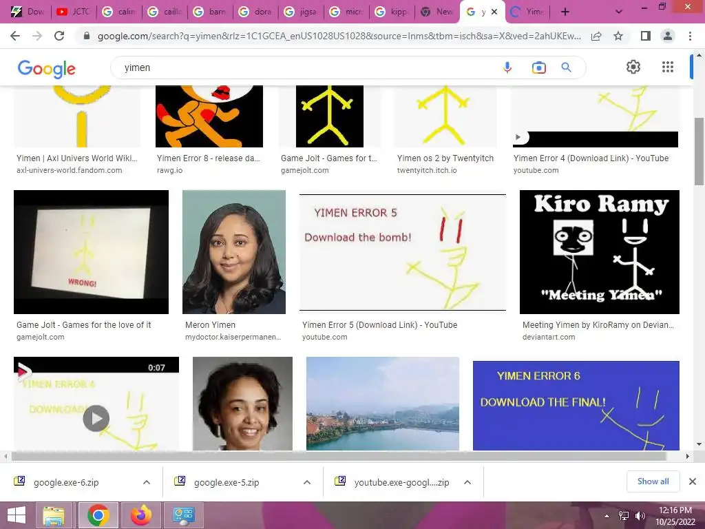Play the Yimen Error 4 video preview
This screenshot has width=705, height=529.
(x=96, y=418)
